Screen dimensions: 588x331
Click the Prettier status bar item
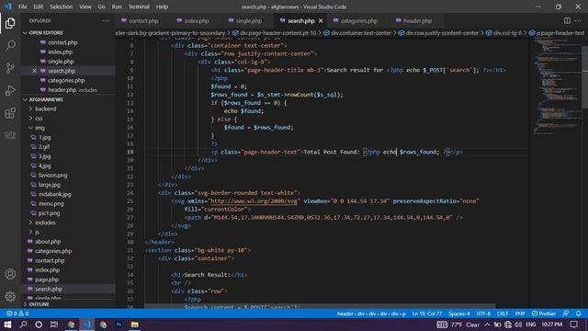pyautogui.click(x=543, y=314)
